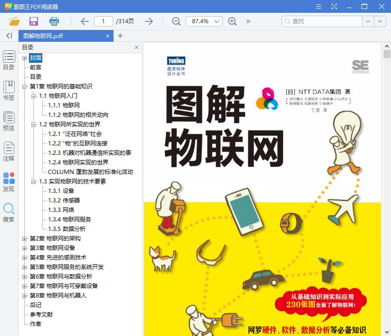The width and height of the screenshot is (391, 336).
Task: Open a file with the folder icon
Action: click(14, 21)
